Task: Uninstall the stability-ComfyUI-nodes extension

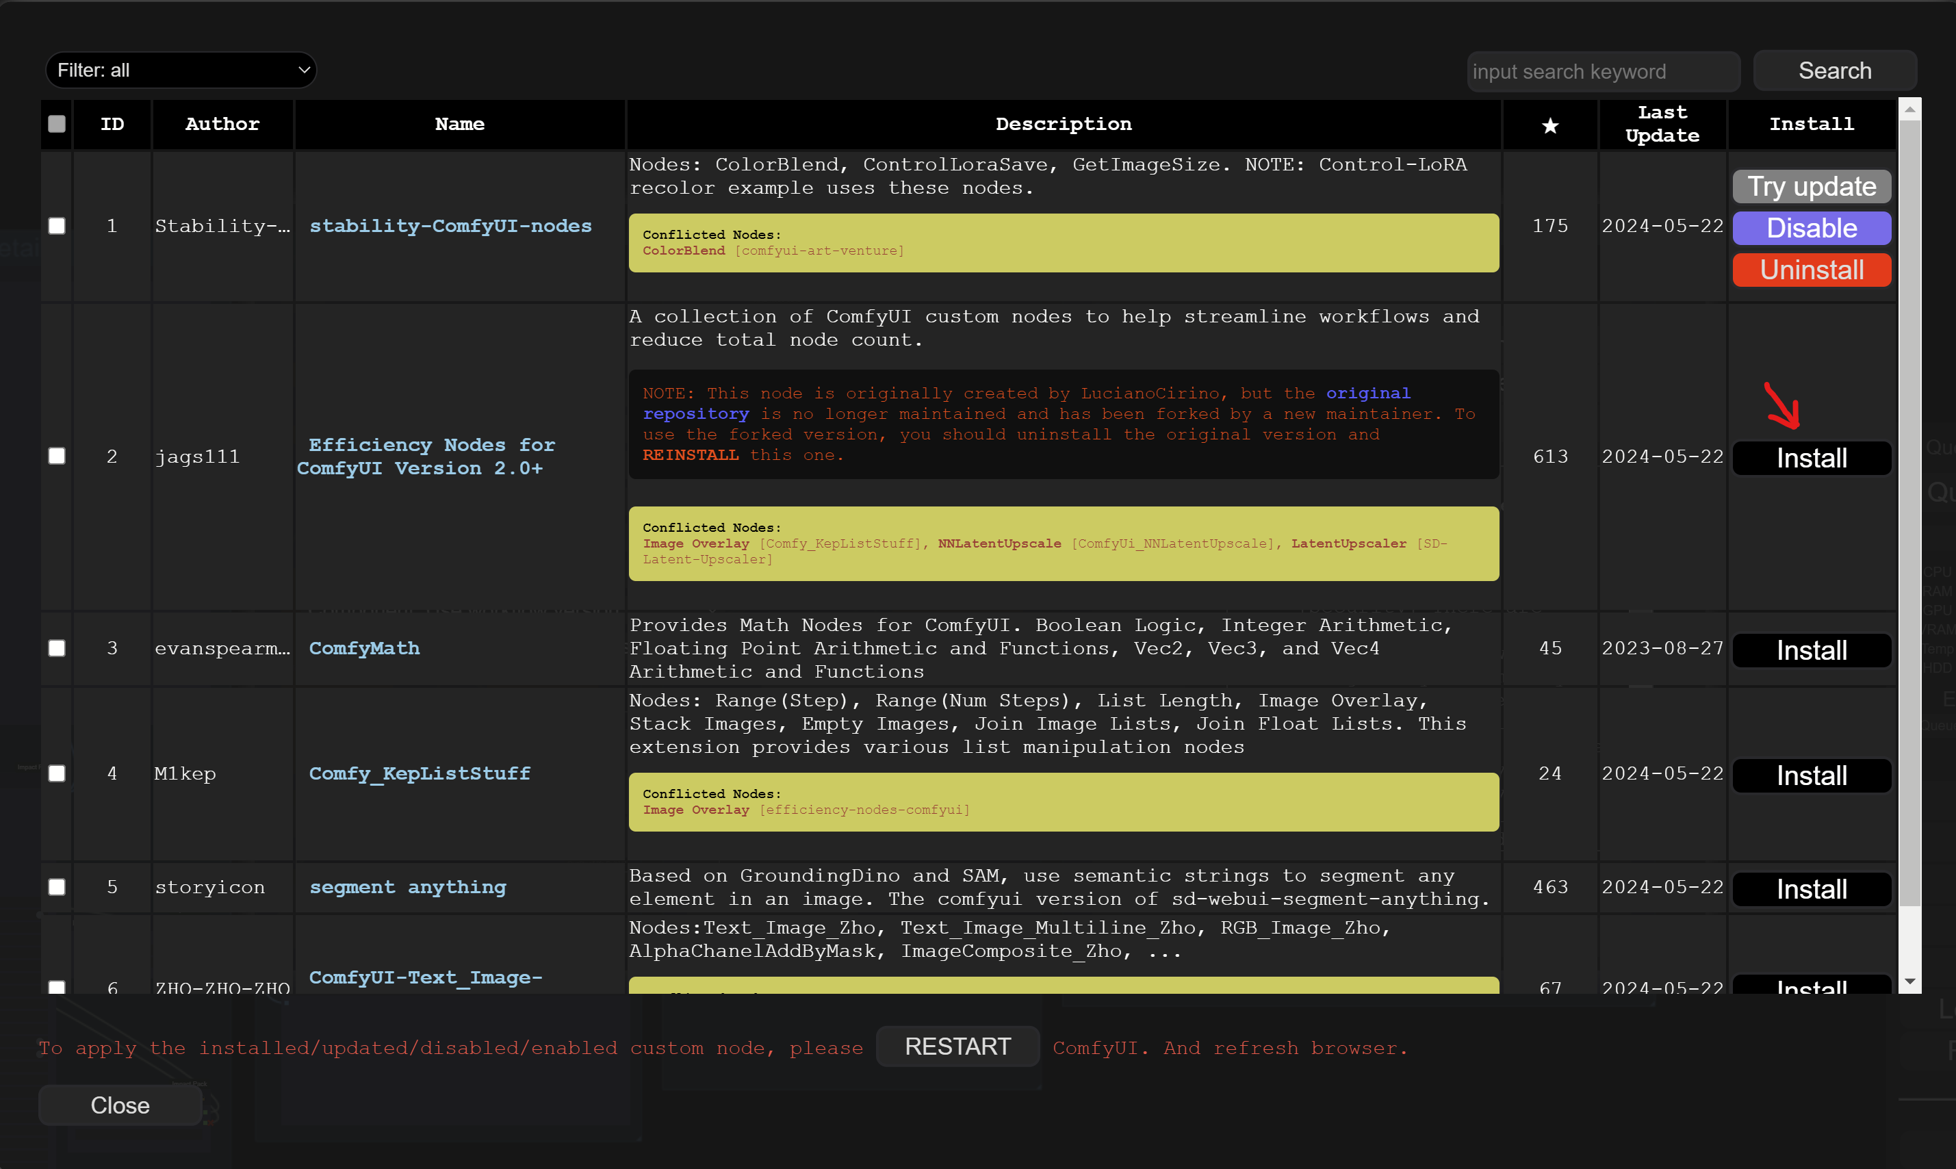Action: coord(1812,270)
